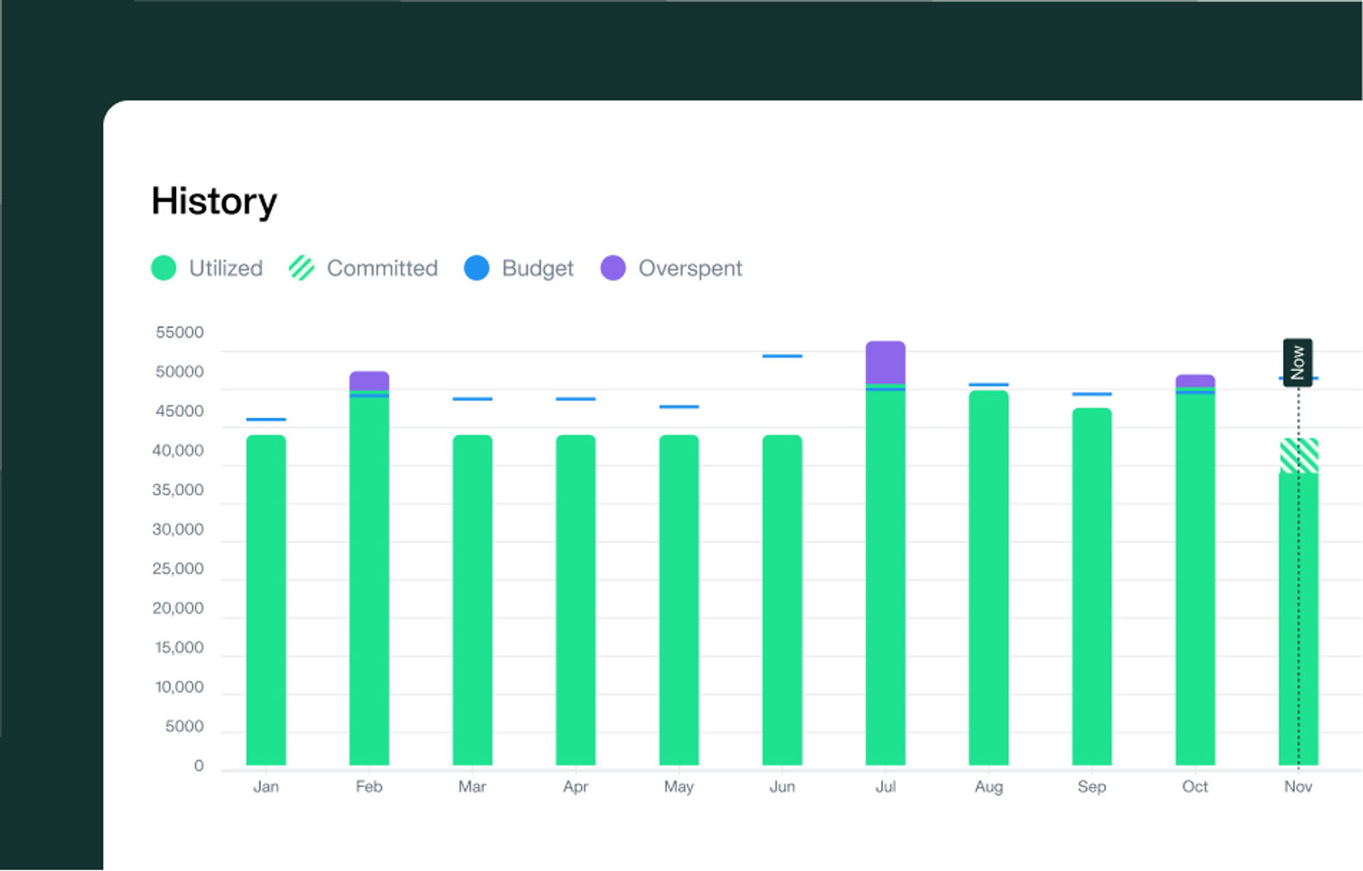Toggle the Committed legend series
Viewport: 1363px width, 871px height.
pyautogui.click(x=363, y=268)
